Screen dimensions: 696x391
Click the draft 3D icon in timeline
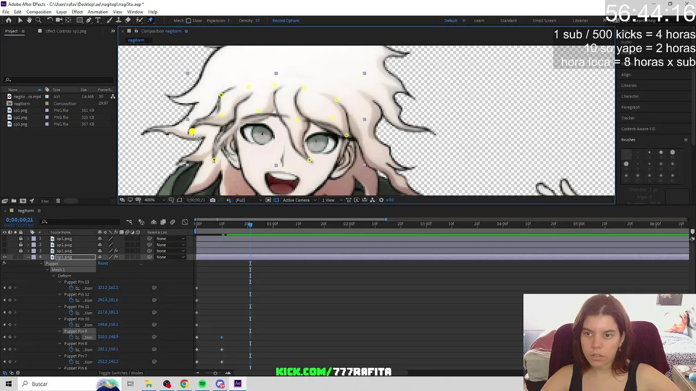(141, 222)
